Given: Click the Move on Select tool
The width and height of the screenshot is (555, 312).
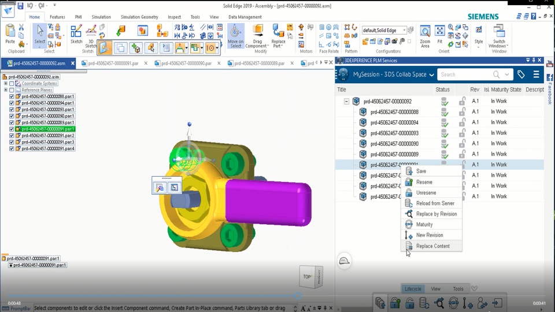Looking at the screenshot, I should 235,36.
